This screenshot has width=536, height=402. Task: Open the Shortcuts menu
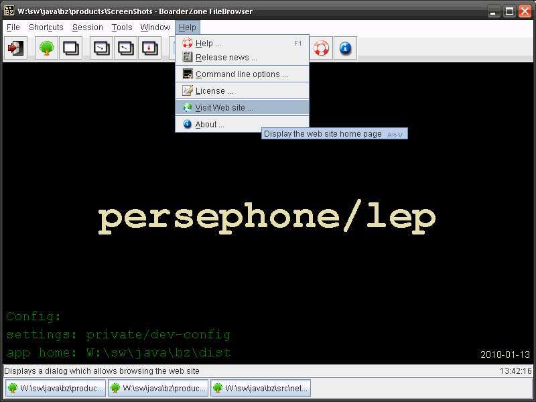pyautogui.click(x=46, y=27)
